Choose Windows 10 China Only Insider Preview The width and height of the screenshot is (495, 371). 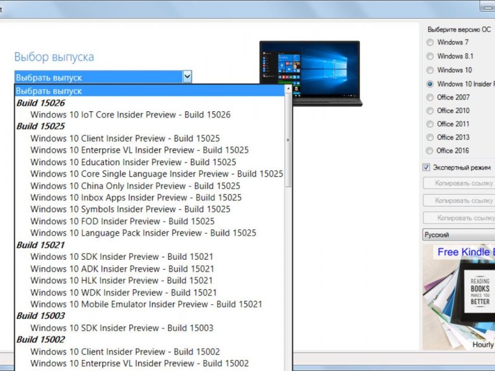(x=135, y=186)
